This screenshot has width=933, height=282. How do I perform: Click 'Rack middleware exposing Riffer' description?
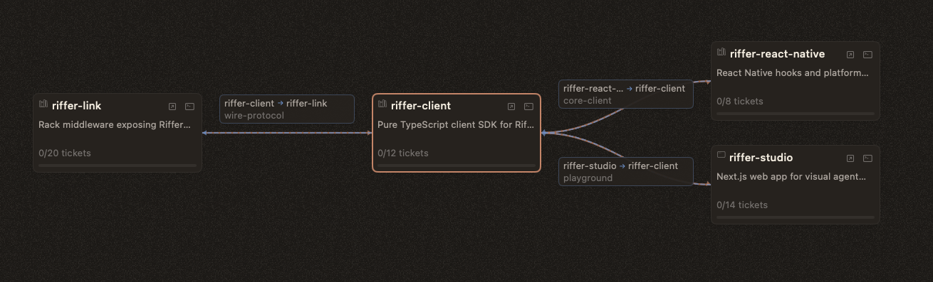(115, 125)
